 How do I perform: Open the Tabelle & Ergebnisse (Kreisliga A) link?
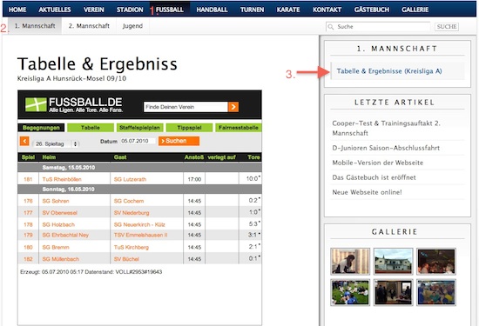click(389, 71)
